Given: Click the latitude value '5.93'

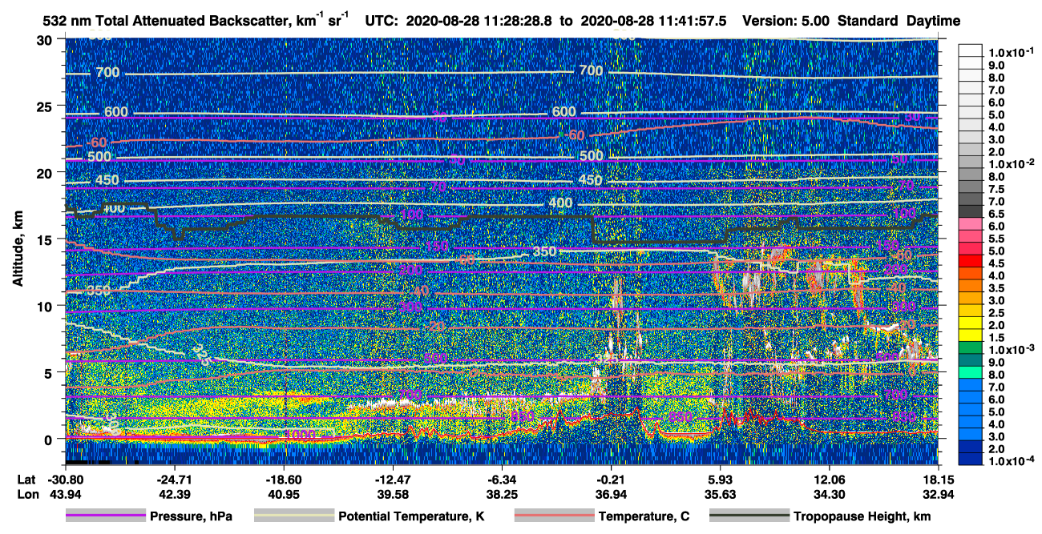Looking at the screenshot, I should (x=720, y=479).
